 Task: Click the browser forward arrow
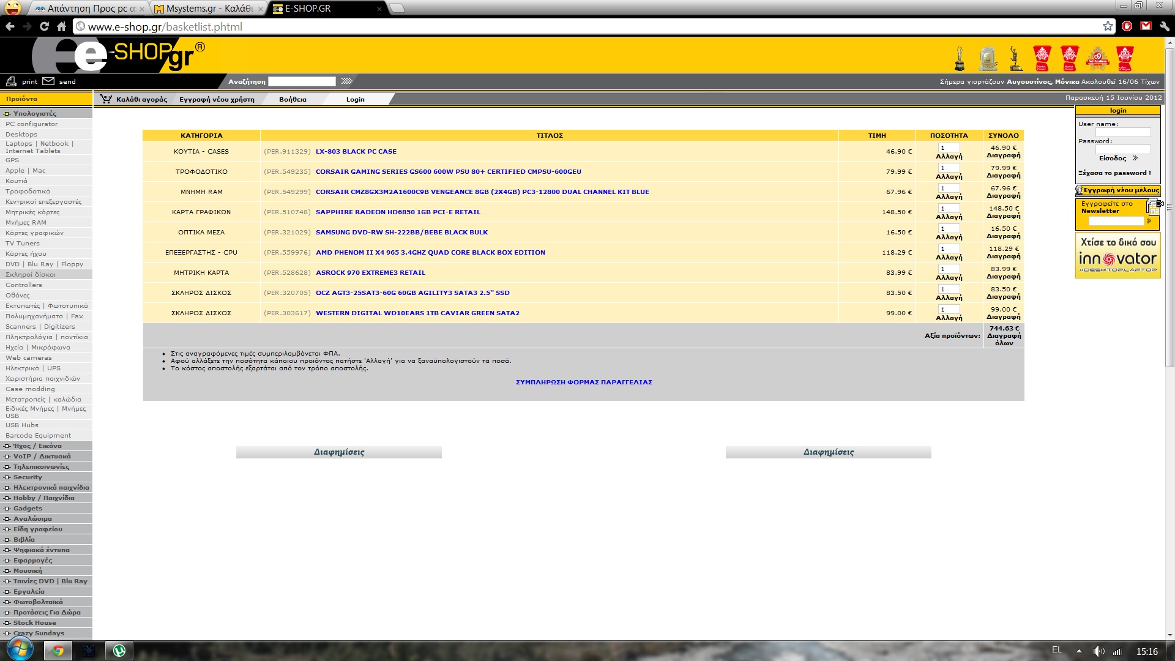(x=27, y=26)
